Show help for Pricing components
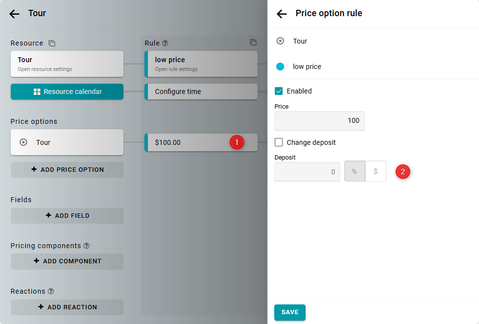Screen dimensions: 479x324 point(87,246)
